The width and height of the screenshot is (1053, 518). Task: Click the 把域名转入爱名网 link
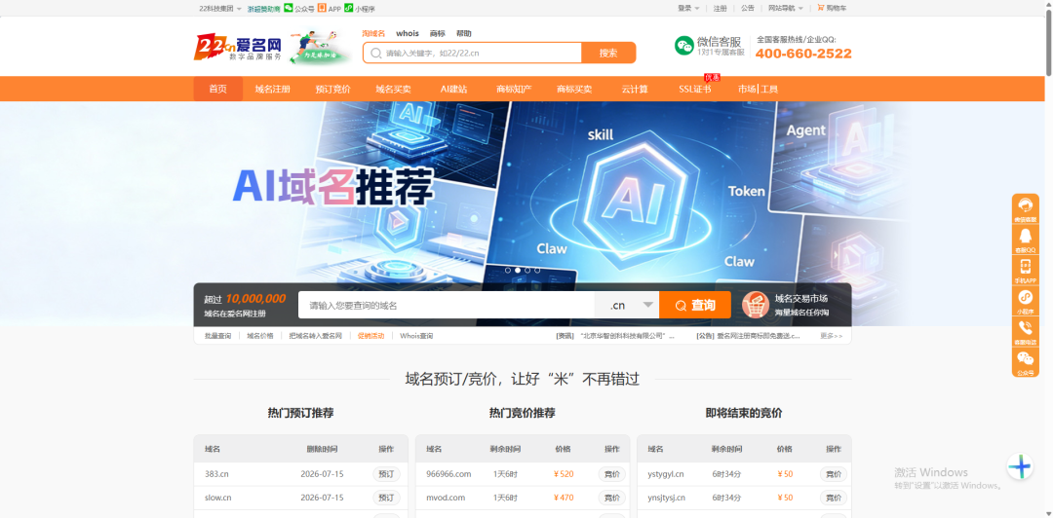pyautogui.click(x=316, y=336)
